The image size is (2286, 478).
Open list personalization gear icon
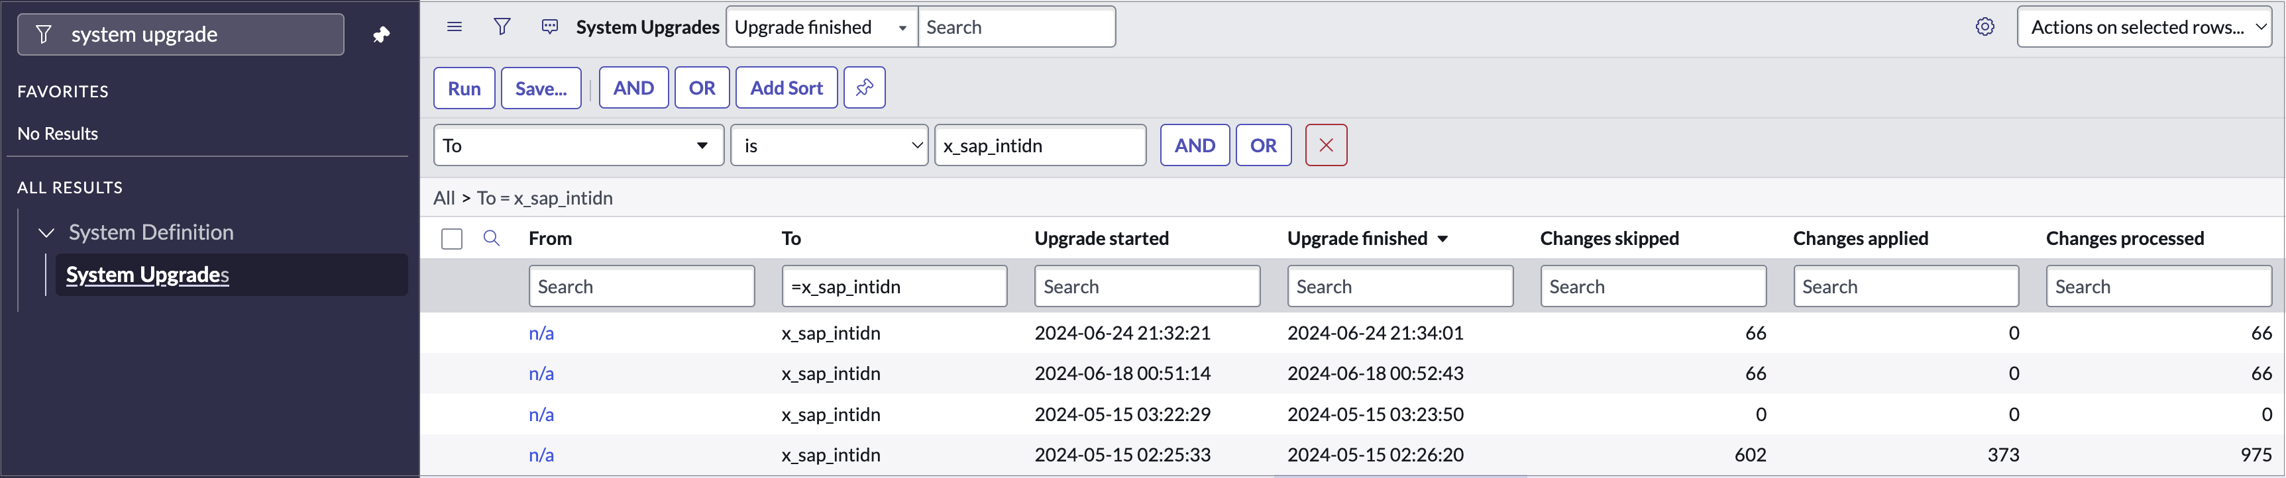pos(1985,26)
